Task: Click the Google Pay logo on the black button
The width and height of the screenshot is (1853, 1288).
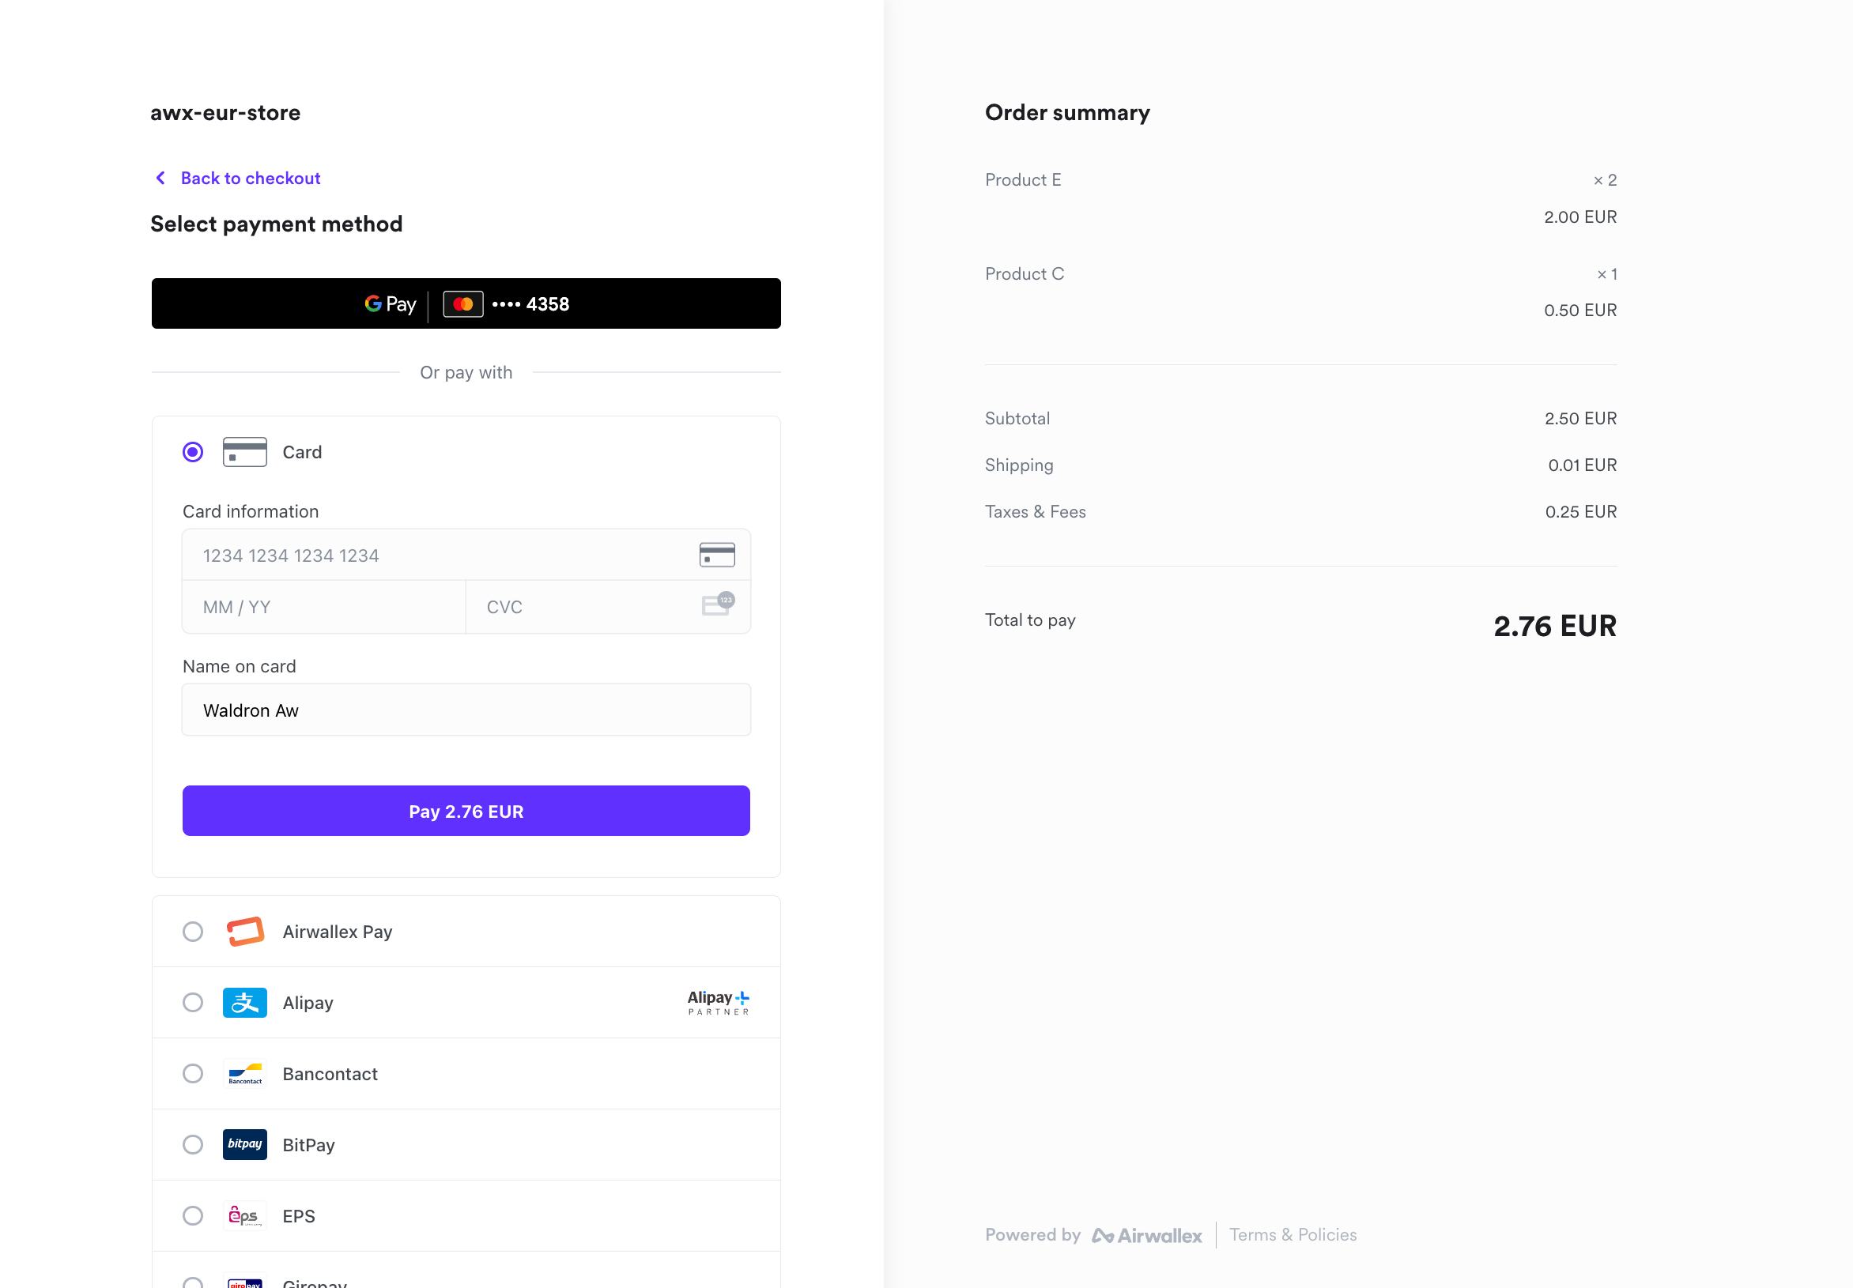Action: pos(390,304)
